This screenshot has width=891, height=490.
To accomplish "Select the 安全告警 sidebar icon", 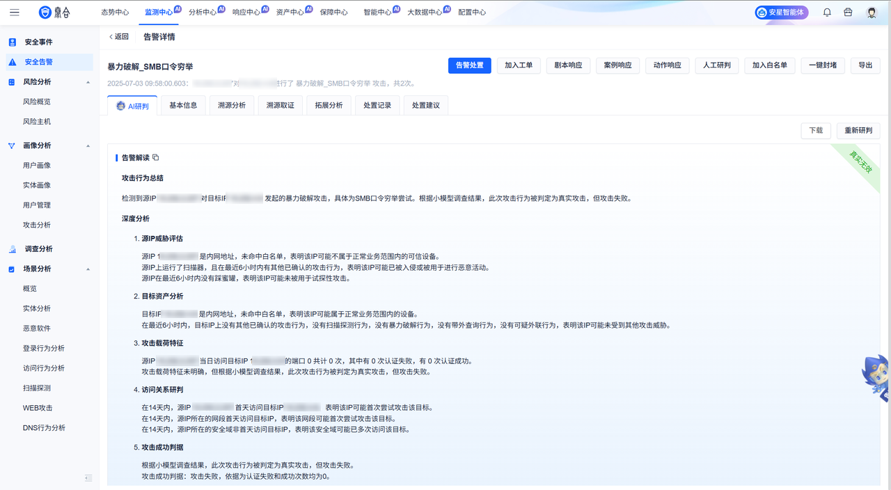I will pos(11,61).
